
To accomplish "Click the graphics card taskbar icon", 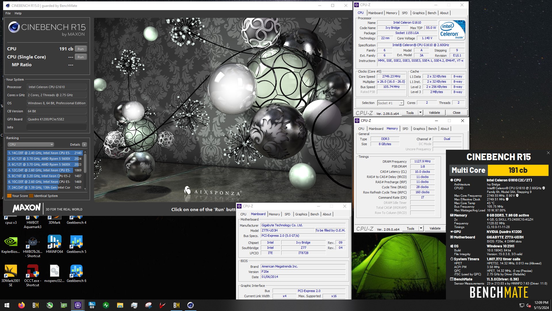I will pyautogui.click(x=64, y=305).
